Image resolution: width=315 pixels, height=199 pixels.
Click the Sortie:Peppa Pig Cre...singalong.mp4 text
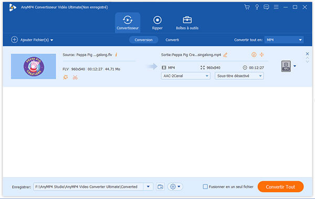pyautogui.click(x=191, y=55)
